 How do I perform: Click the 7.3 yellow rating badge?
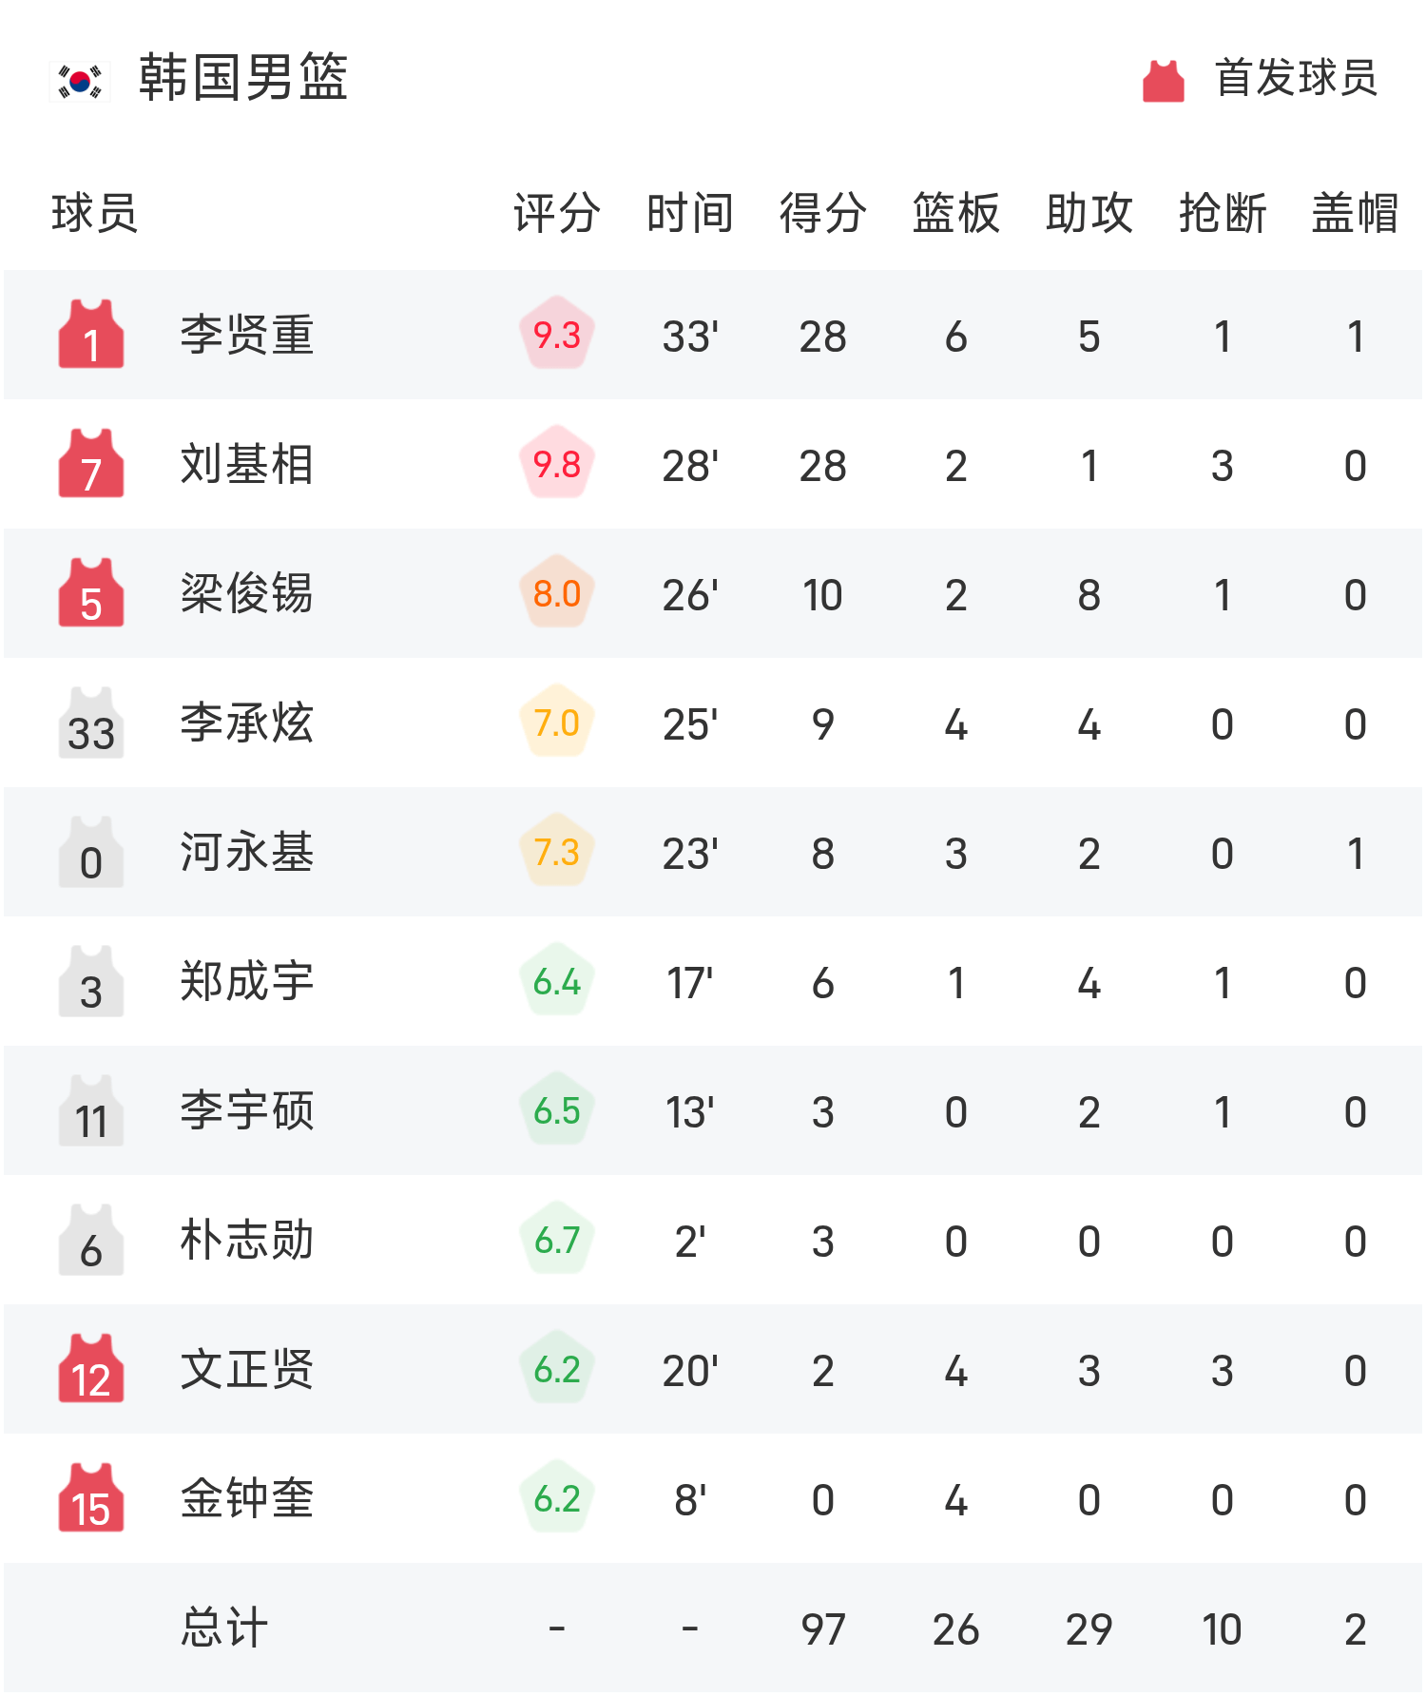click(x=557, y=851)
